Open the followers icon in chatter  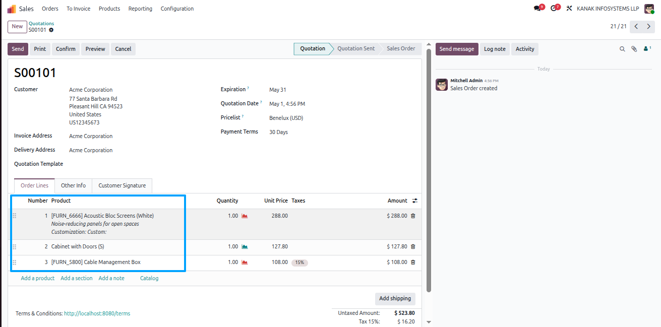point(647,49)
